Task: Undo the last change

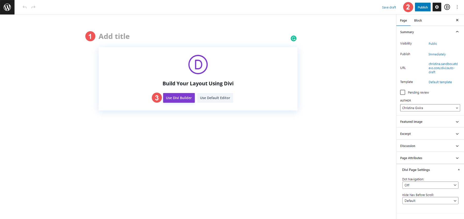Action: point(25,7)
